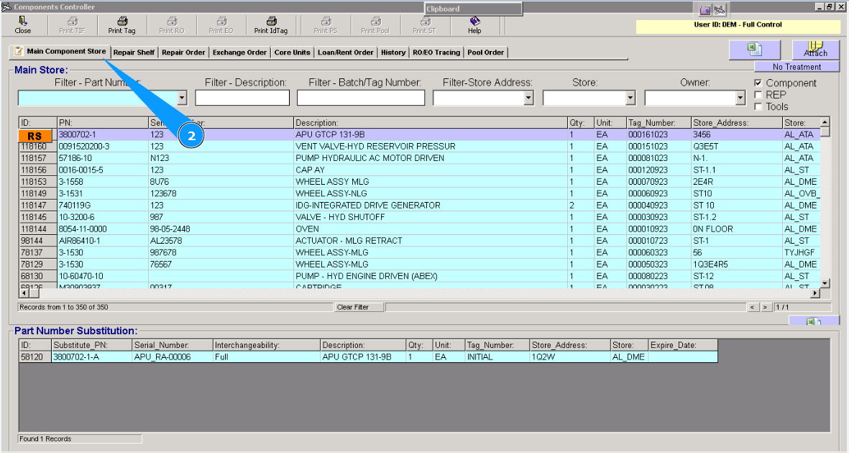Viewport: 849px width, 455px height.
Task: Uncheck the Component checkbox
Action: [758, 83]
